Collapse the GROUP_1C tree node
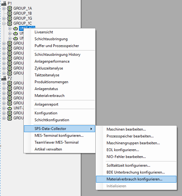182x196 pixels. click(4, 23)
